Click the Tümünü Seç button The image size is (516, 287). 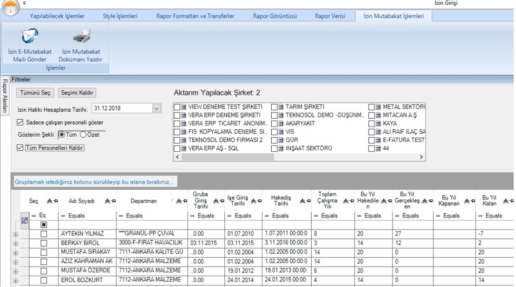pyautogui.click(x=35, y=93)
